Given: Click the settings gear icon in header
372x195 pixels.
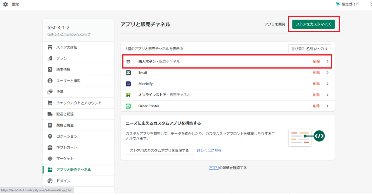Looking at the screenshot, I should click(5, 4).
